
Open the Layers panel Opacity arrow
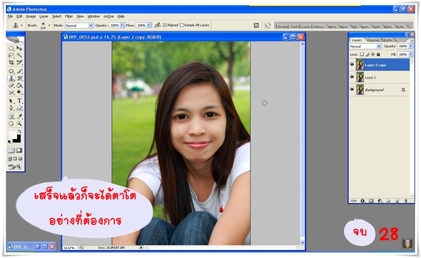coord(411,46)
